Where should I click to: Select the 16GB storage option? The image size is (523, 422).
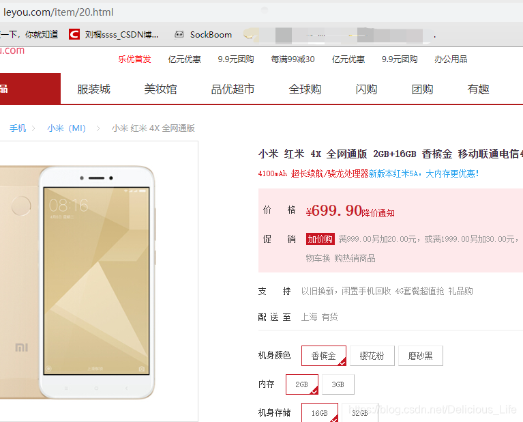click(x=320, y=413)
